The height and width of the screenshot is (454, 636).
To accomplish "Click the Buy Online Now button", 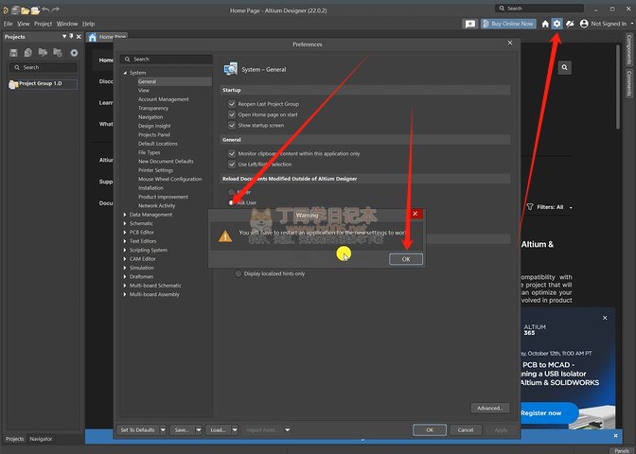I will click(508, 24).
